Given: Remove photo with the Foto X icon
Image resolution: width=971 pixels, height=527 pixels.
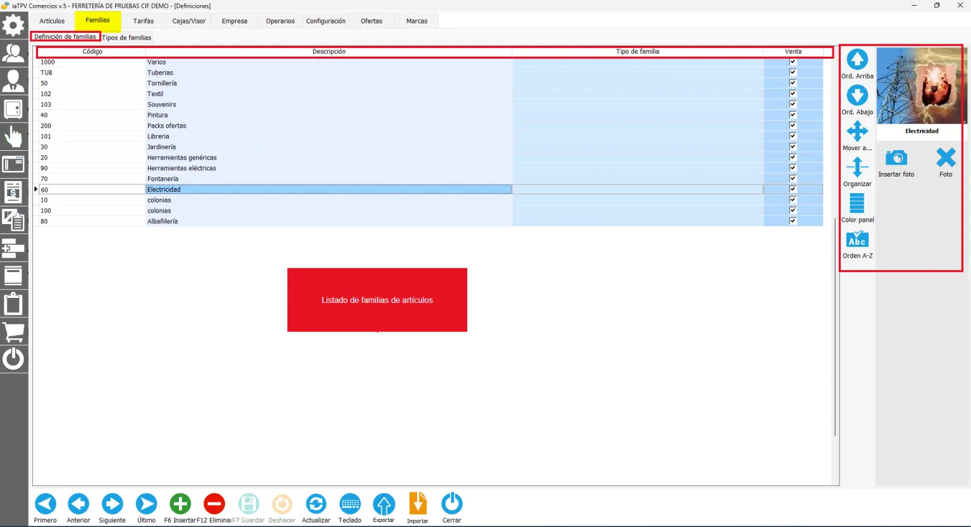Looking at the screenshot, I should [x=946, y=158].
